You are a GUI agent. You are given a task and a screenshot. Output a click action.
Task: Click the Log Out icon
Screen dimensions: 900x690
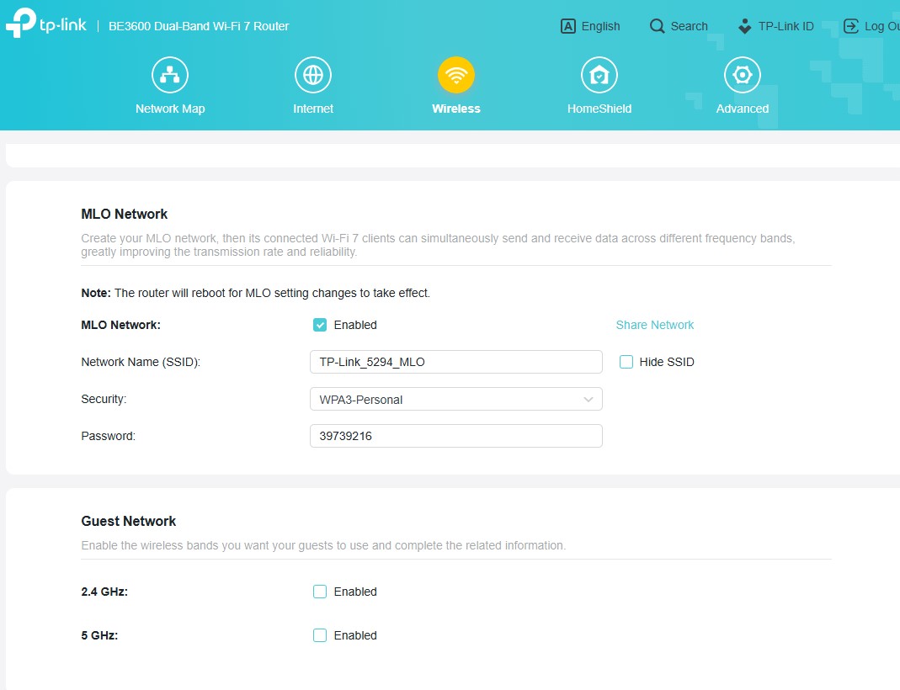click(851, 26)
